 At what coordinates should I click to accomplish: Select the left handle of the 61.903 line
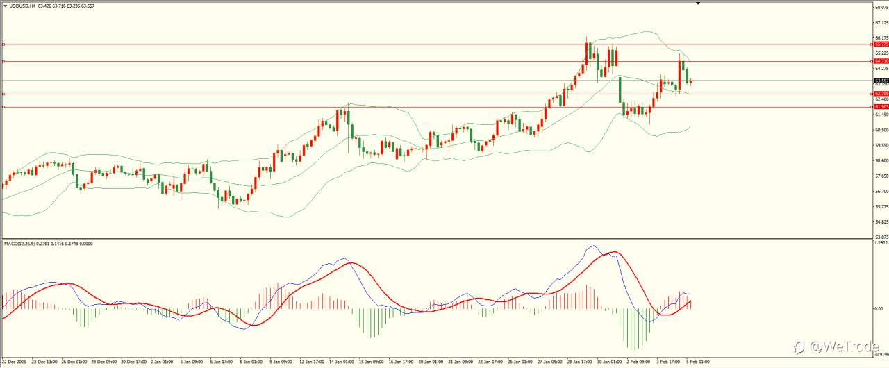point(3,107)
